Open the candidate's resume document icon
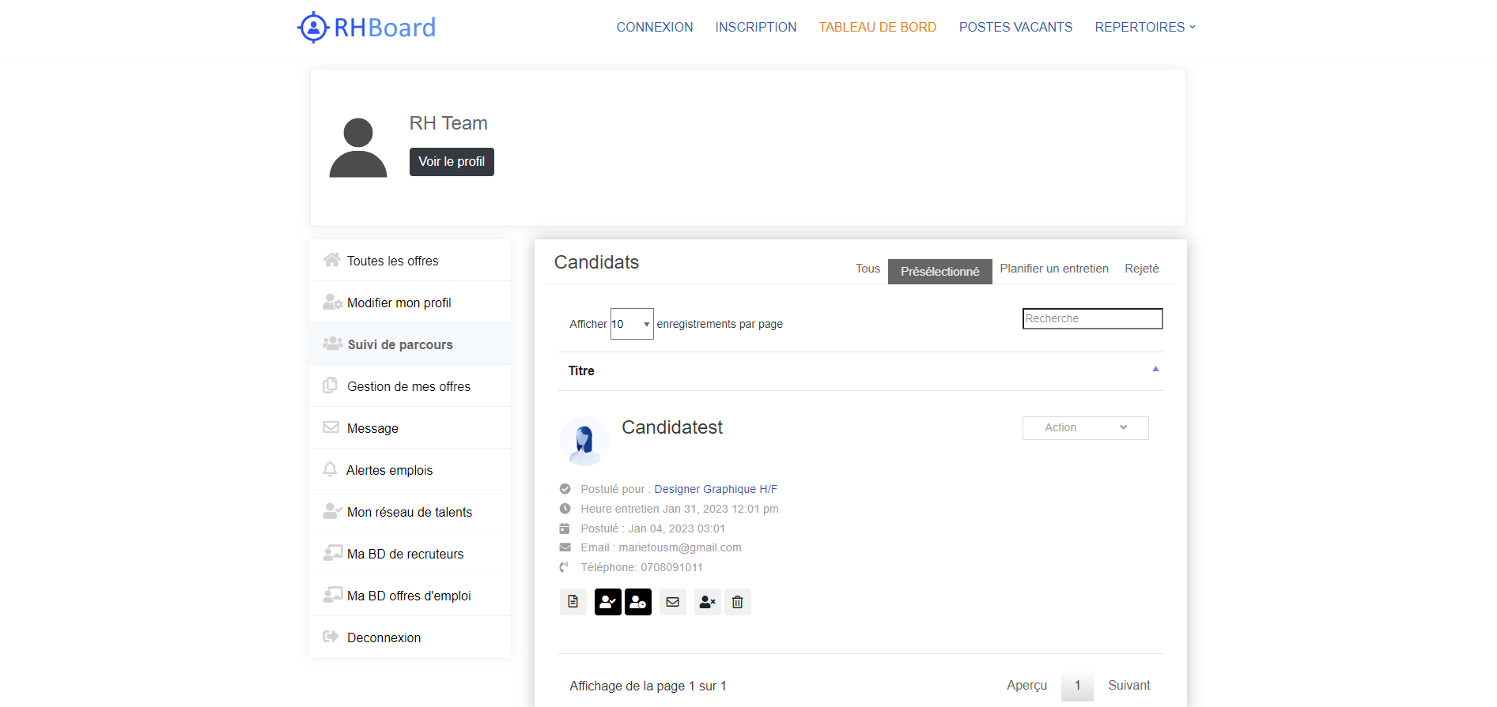 (573, 602)
